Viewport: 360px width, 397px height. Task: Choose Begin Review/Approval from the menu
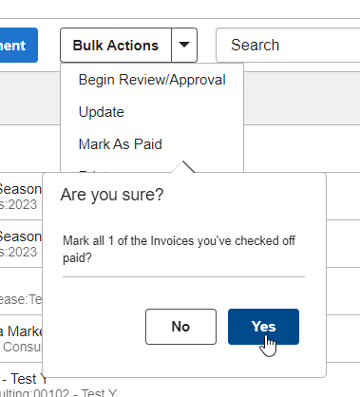tap(152, 80)
